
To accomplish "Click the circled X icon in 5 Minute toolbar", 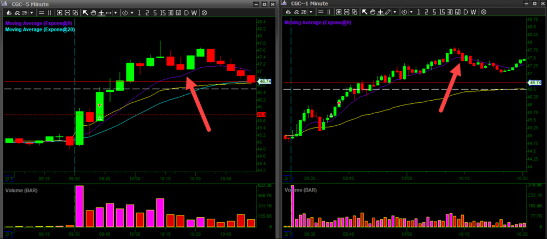I will tap(204, 12).
